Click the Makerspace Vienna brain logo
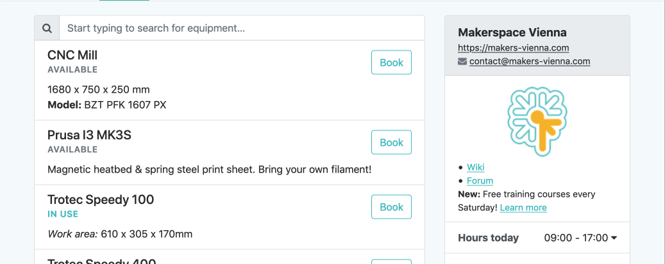 537,123
